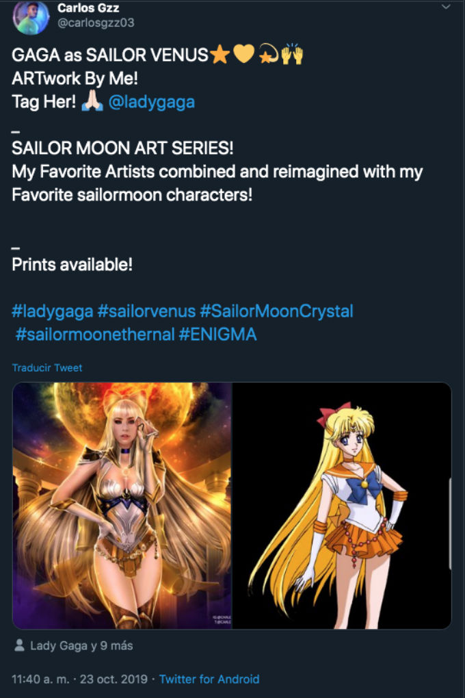Click Traducir Tweet to translate
The width and height of the screenshot is (465, 698).
pos(47,367)
